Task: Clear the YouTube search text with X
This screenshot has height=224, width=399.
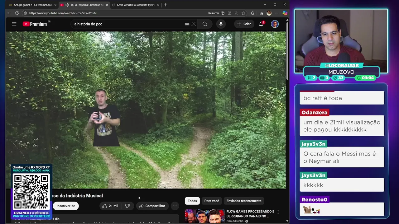Action: tap(194, 24)
